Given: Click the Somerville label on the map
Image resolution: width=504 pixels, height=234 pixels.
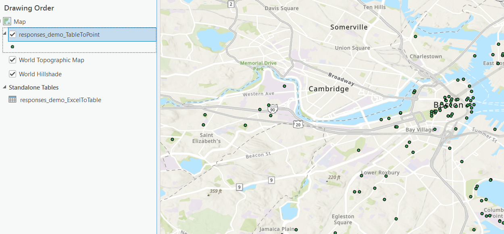Looking at the screenshot, I should (x=349, y=27).
